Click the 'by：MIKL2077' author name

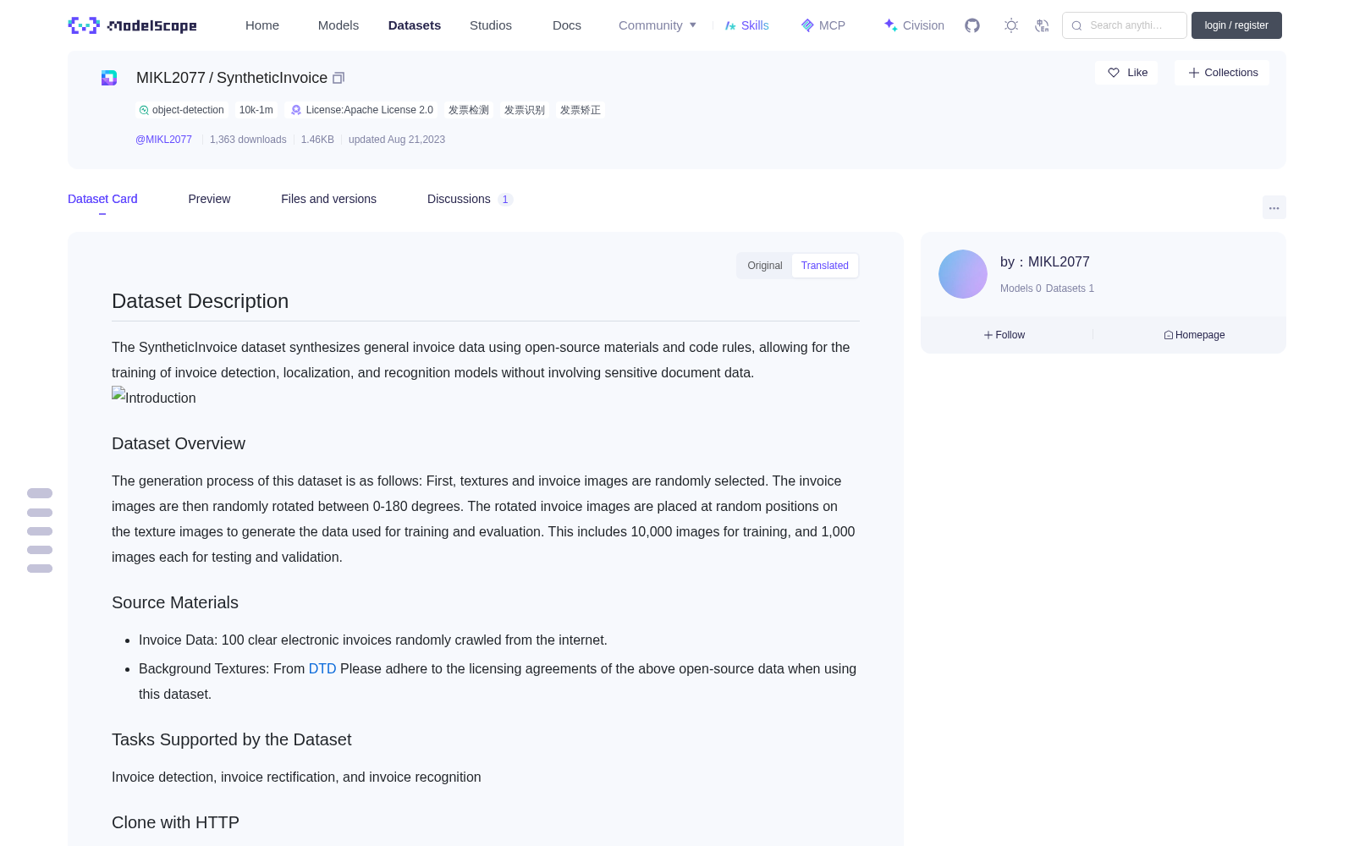(1045, 262)
